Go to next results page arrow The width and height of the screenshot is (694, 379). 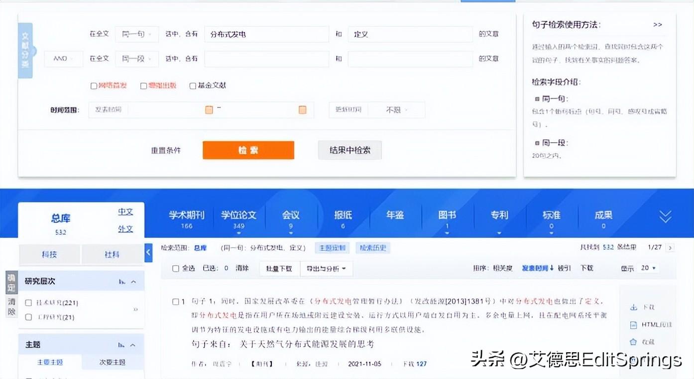pos(670,247)
